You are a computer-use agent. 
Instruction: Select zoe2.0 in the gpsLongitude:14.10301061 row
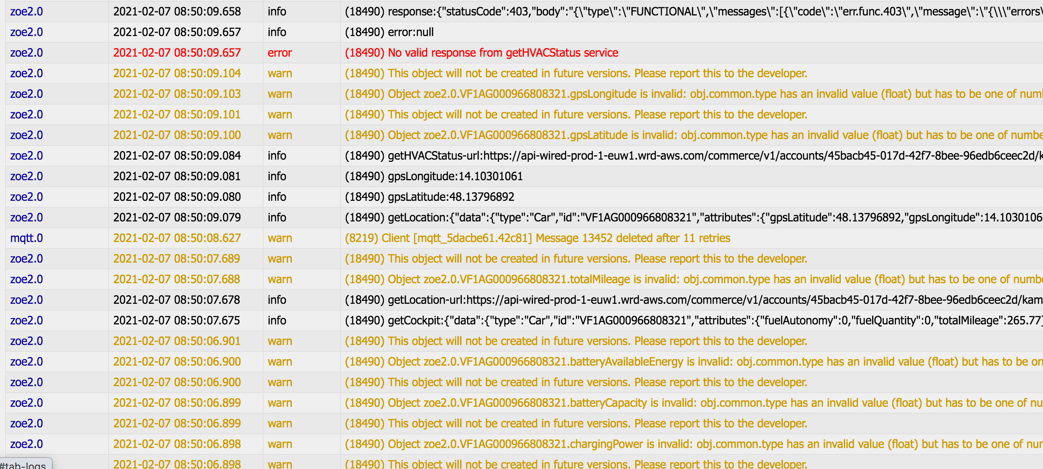click(x=27, y=176)
